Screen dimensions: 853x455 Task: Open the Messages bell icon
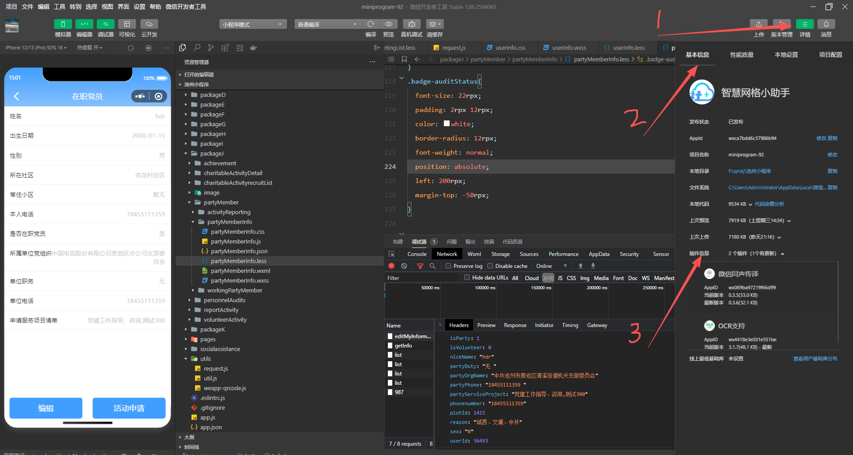pyautogui.click(x=826, y=24)
